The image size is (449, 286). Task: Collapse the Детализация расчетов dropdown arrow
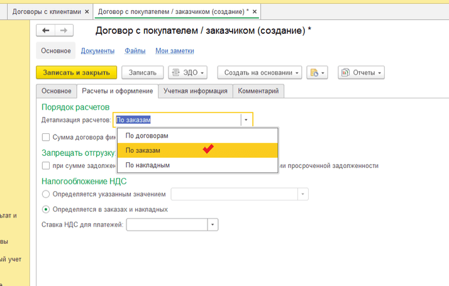click(247, 120)
